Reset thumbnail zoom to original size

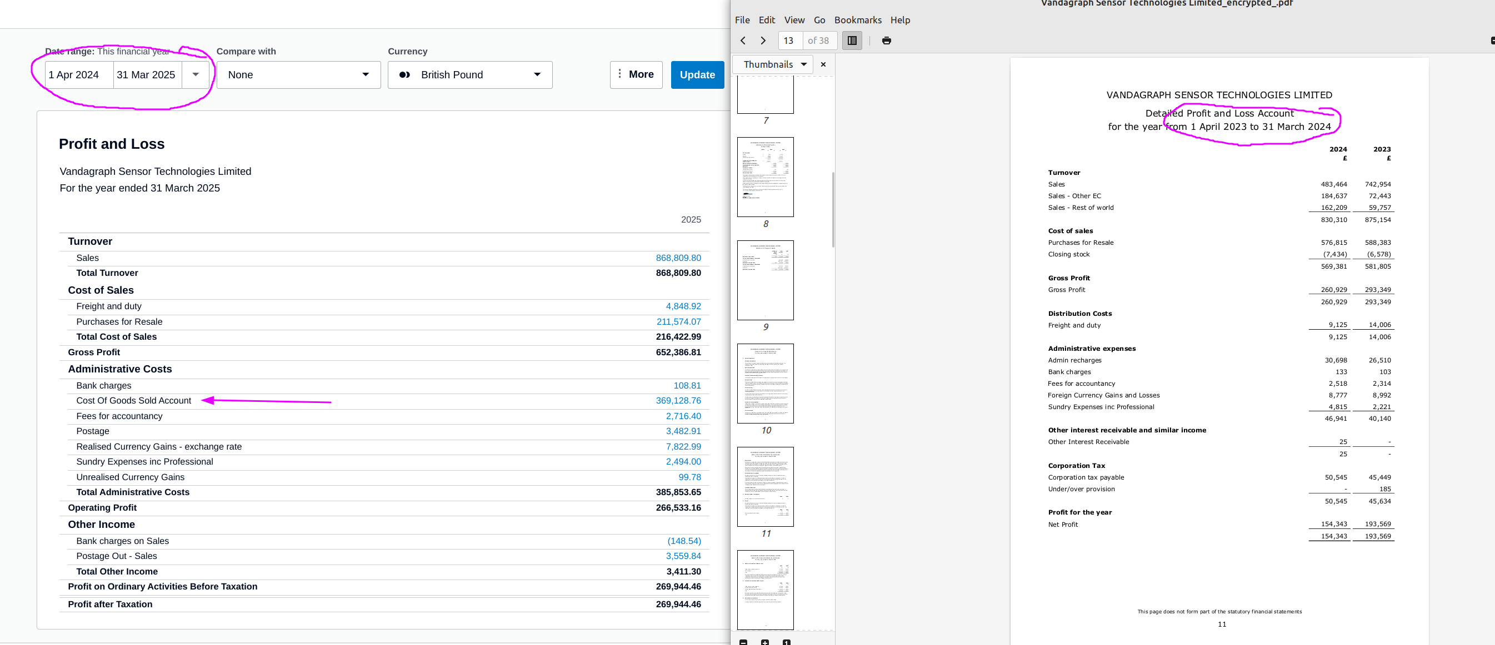[786, 642]
